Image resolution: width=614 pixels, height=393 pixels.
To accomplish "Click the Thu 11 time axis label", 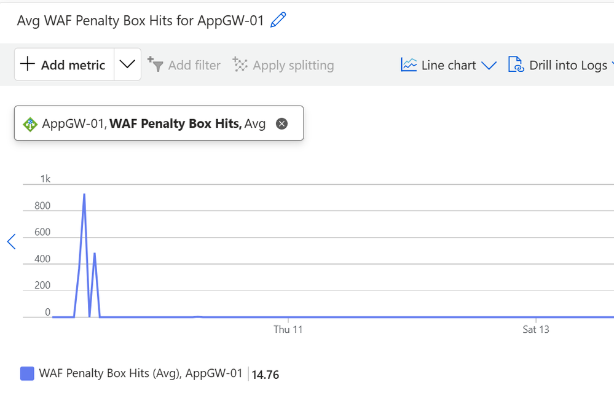I will (x=288, y=330).
